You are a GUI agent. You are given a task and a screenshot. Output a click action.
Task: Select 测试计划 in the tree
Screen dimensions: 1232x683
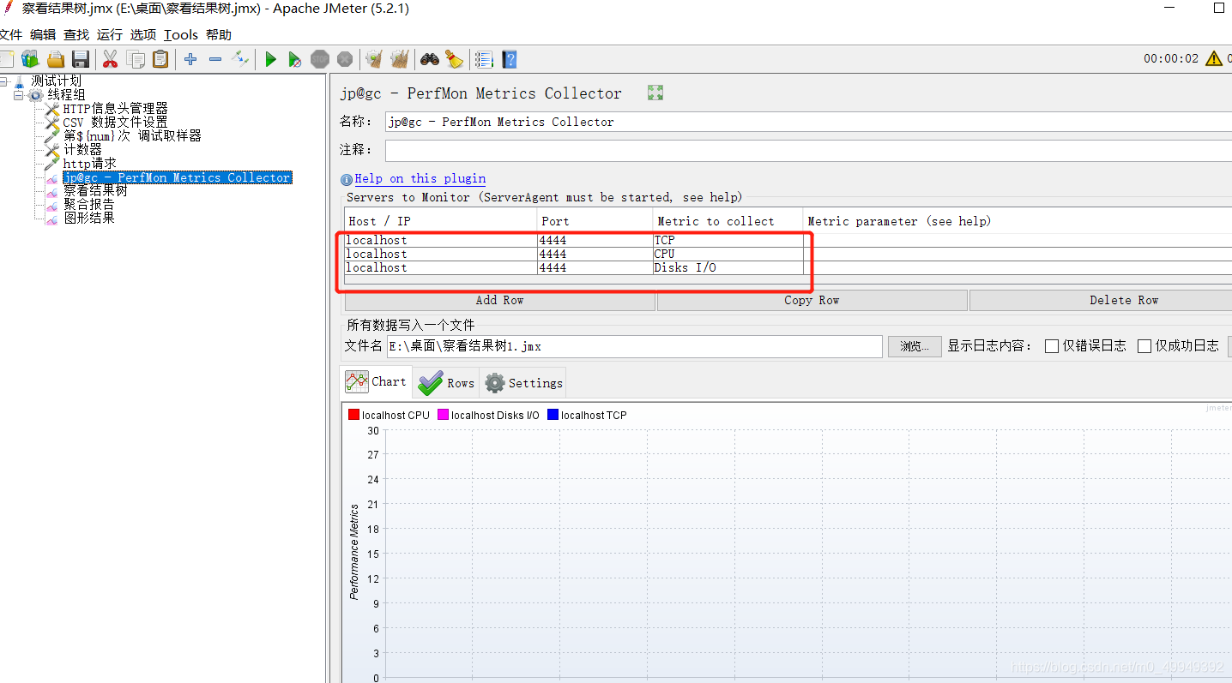click(57, 81)
